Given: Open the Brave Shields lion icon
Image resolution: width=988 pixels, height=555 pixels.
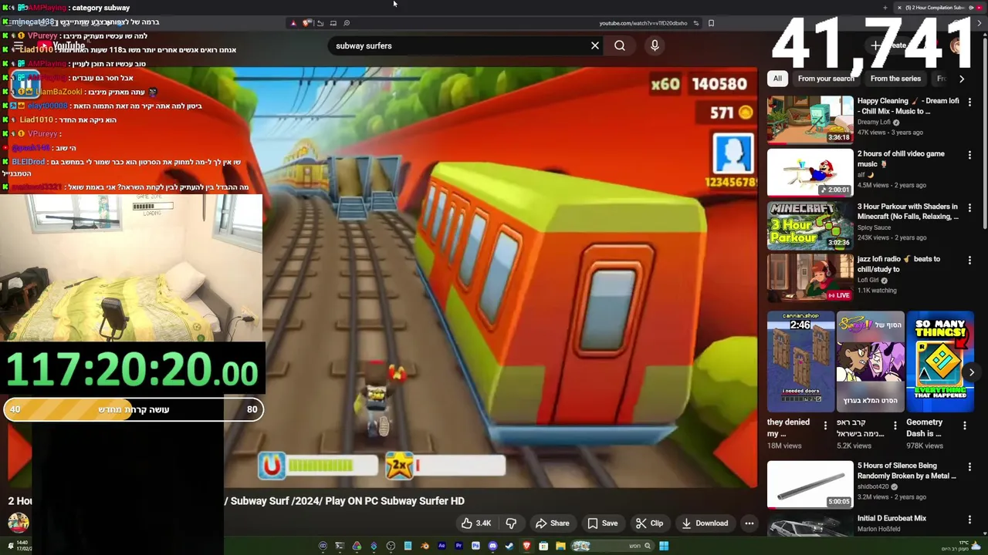Looking at the screenshot, I should (306, 23).
